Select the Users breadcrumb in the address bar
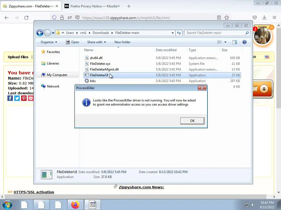This screenshot has height=210, width=281. coord(70,33)
